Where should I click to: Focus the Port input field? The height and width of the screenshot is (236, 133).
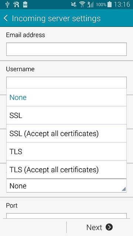(66, 216)
